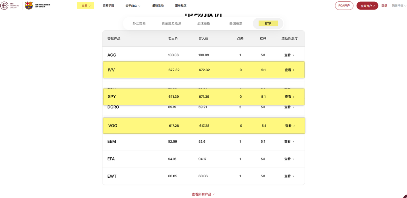Screen dimensions: 407x198
Task: Click the EBC Financial Group logo
Action: click(9, 5)
